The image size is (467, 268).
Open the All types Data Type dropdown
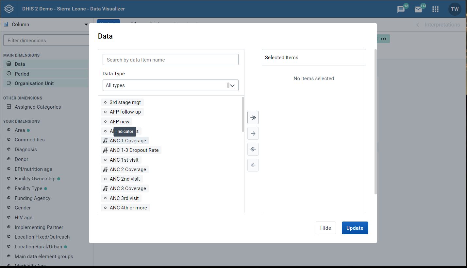(x=170, y=85)
